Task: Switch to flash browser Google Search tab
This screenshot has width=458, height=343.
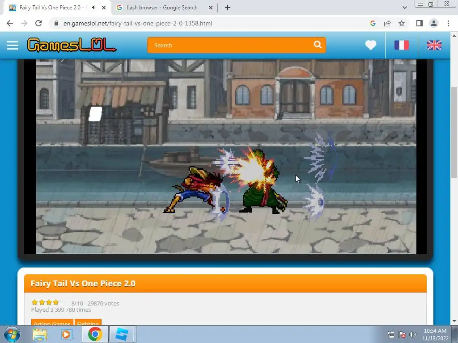Action: (162, 8)
